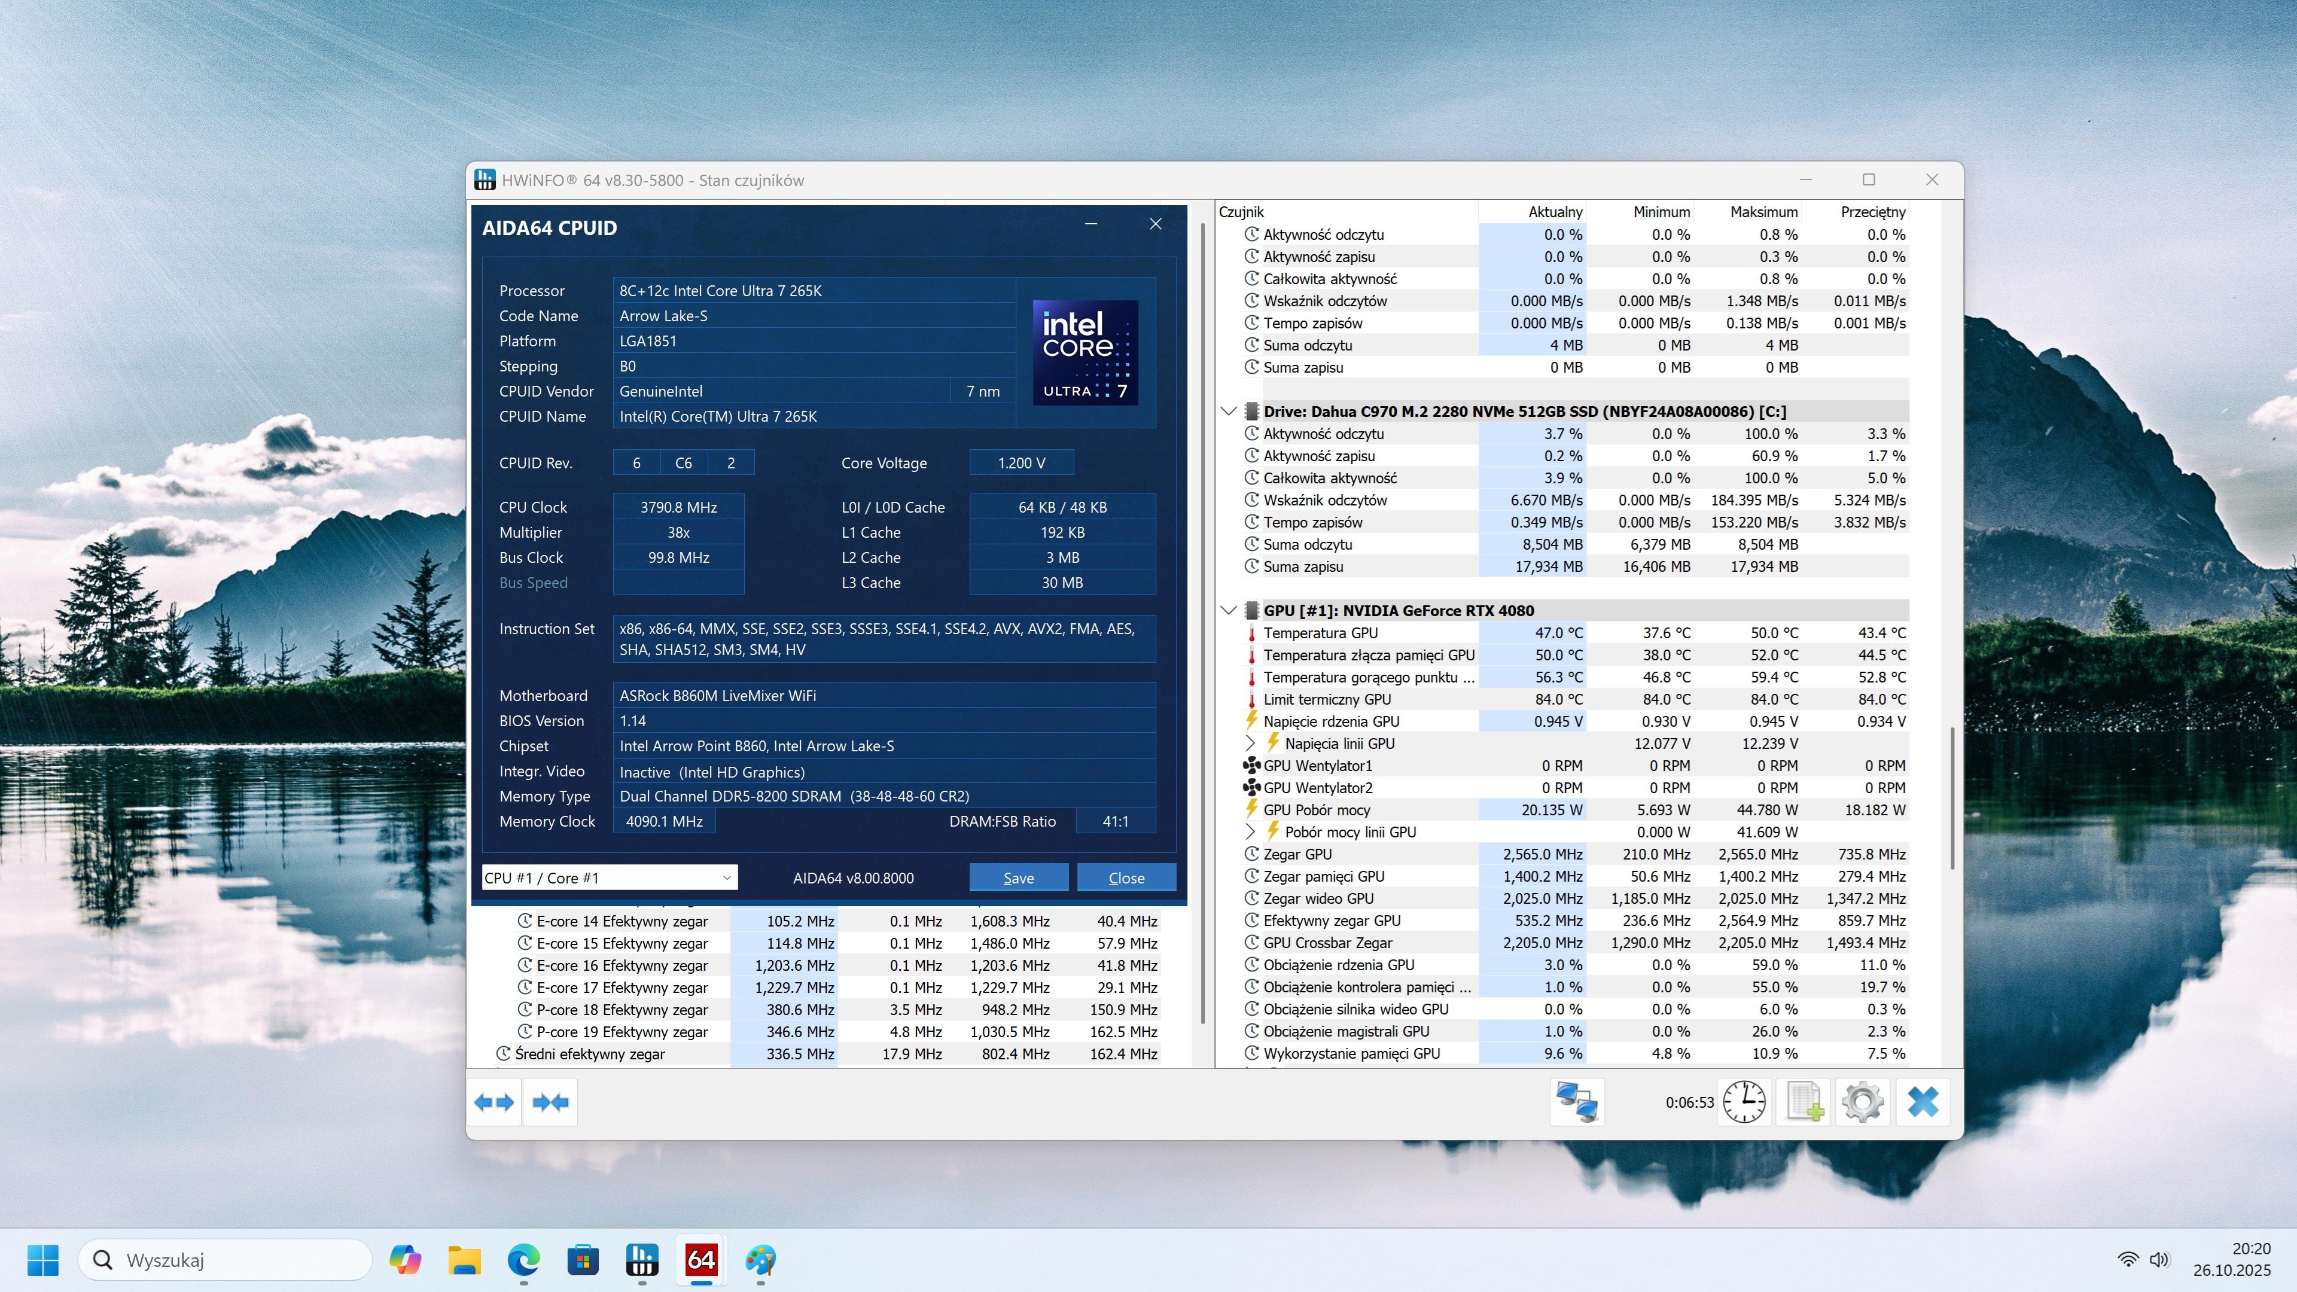Click the expand columns arrows icon

(x=494, y=1102)
